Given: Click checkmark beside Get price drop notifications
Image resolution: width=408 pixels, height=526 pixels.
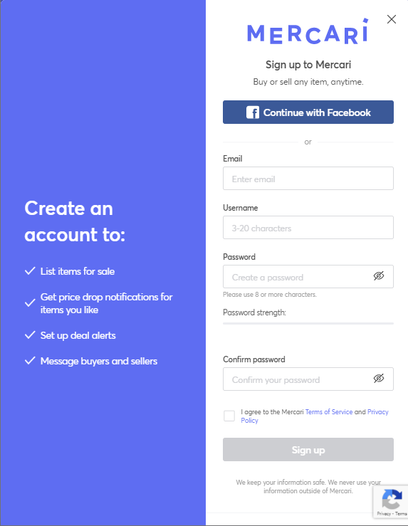Looking at the screenshot, I should click(30, 303).
